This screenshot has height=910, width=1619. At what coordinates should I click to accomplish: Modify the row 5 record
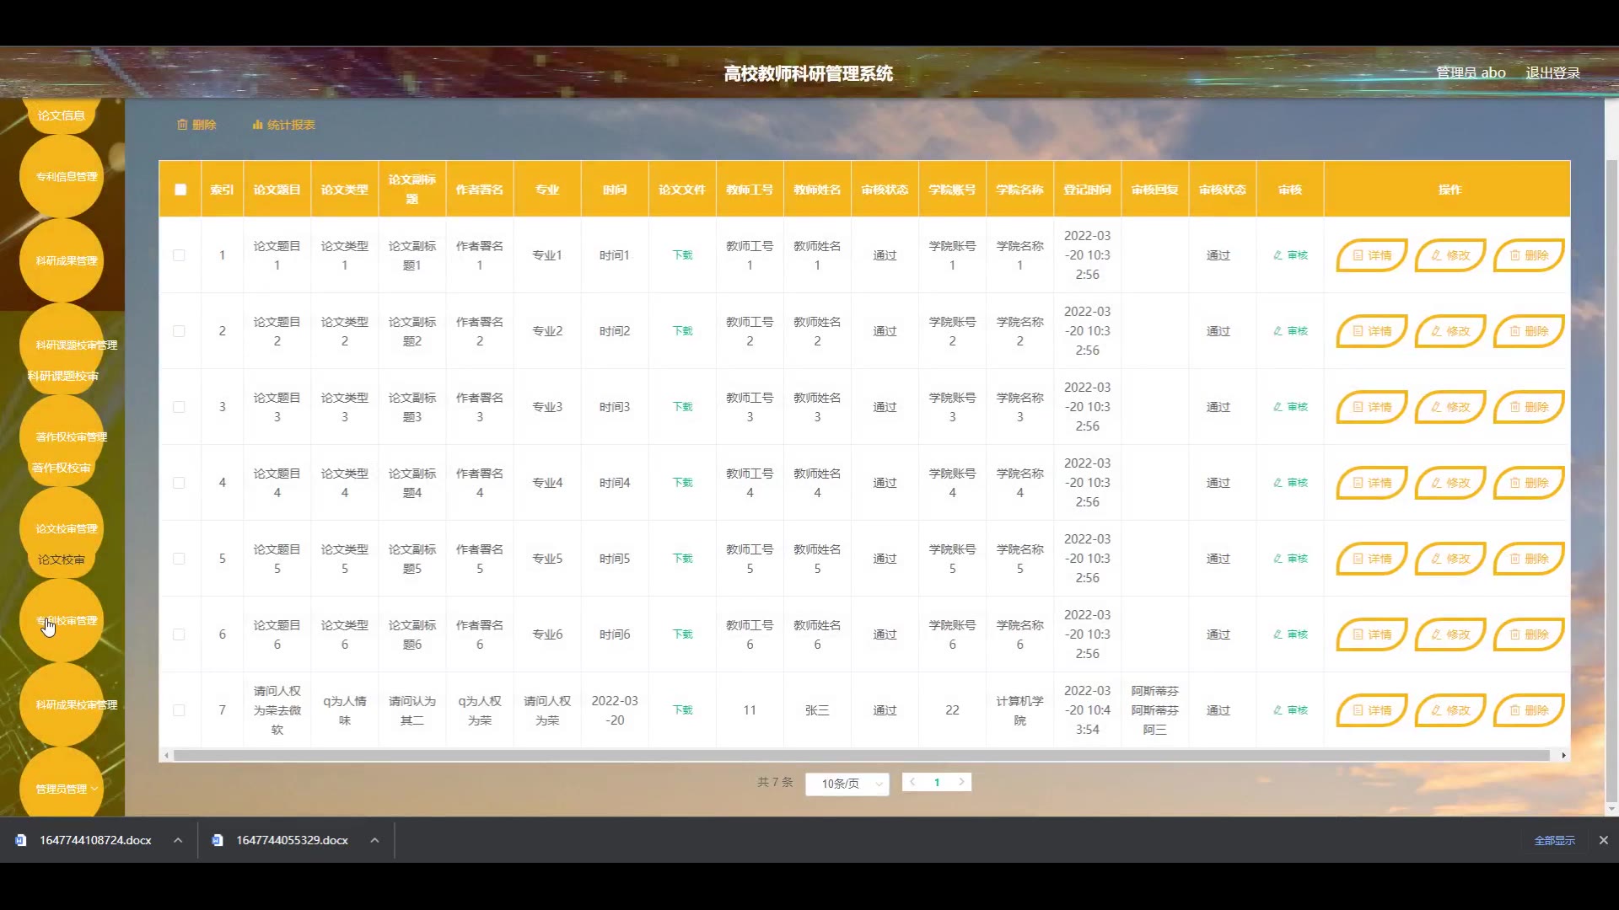(1450, 559)
